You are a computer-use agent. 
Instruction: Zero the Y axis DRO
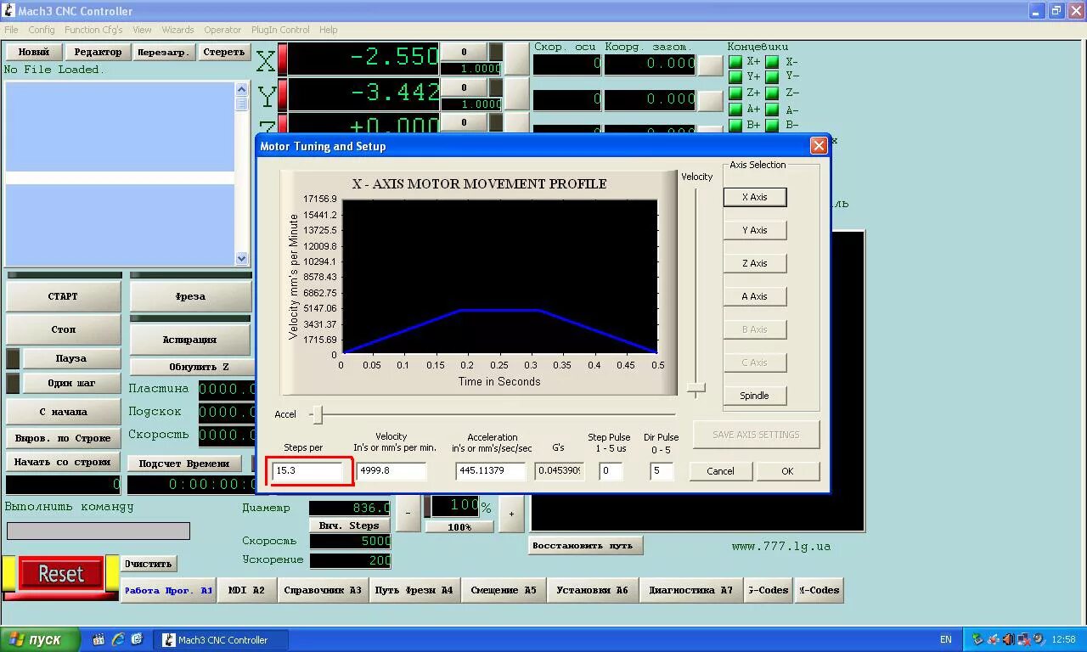(464, 87)
